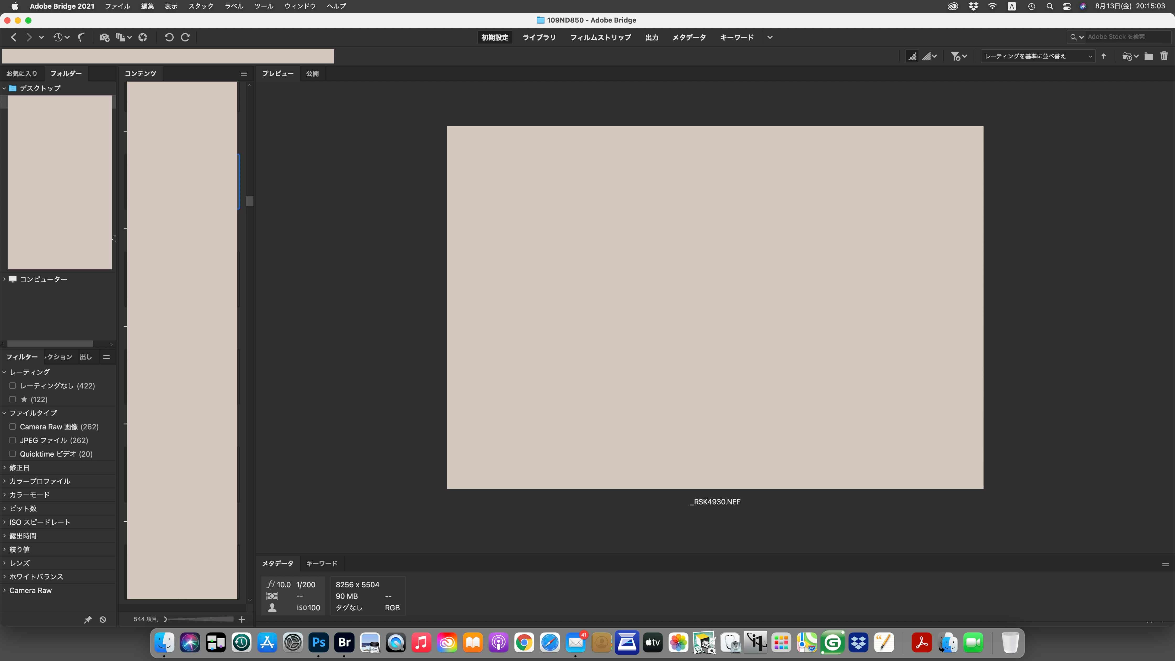The width and height of the screenshot is (1175, 661).
Task: Click the get photos from camera icon
Action: [104, 38]
